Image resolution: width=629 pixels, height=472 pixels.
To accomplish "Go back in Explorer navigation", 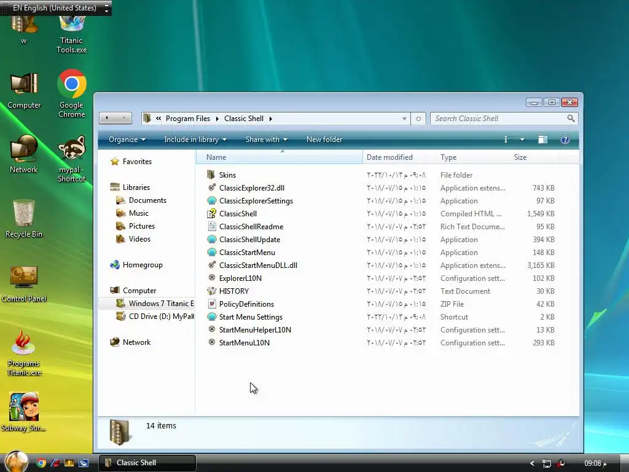I will pos(107,118).
